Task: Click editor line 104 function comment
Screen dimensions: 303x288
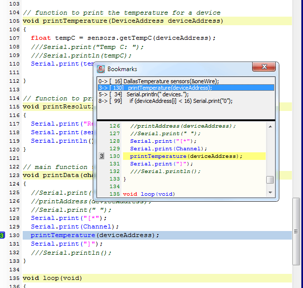Action: point(122,13)
